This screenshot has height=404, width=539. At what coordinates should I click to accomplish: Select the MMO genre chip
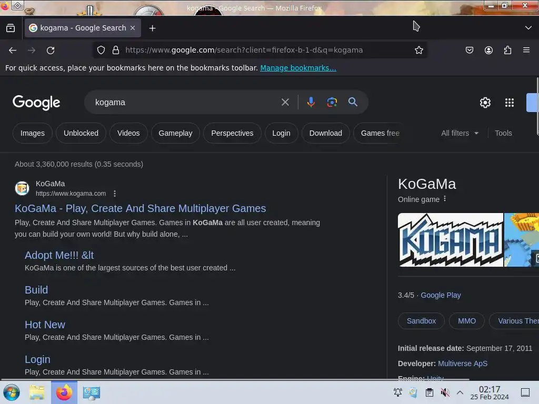[467, 321]
